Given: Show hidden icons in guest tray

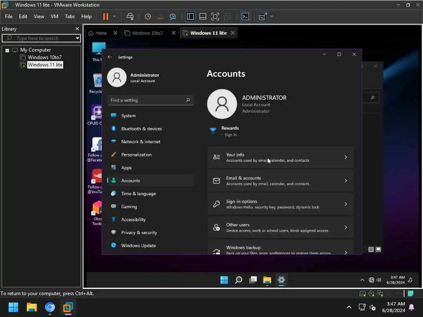Looking at the screenshot, I should point(362,280).
